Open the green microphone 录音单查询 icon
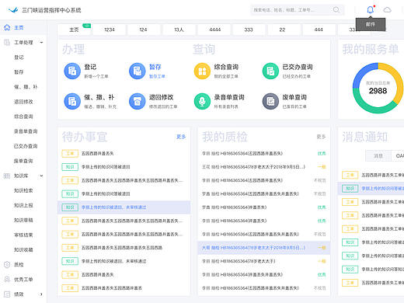The height and width of the screenshot is (303, 404). (x=202, y=101)
